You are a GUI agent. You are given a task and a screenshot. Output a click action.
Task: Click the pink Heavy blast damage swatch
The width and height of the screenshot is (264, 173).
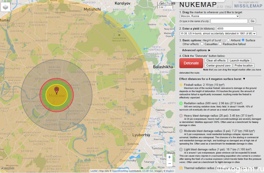[181, 116]
